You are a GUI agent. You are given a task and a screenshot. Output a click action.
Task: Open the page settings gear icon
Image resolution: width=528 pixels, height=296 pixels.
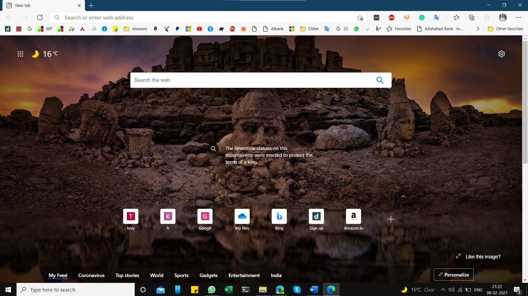coord(501,54)
